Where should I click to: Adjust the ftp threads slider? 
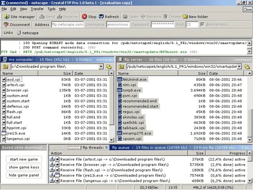tap(74, 148)
